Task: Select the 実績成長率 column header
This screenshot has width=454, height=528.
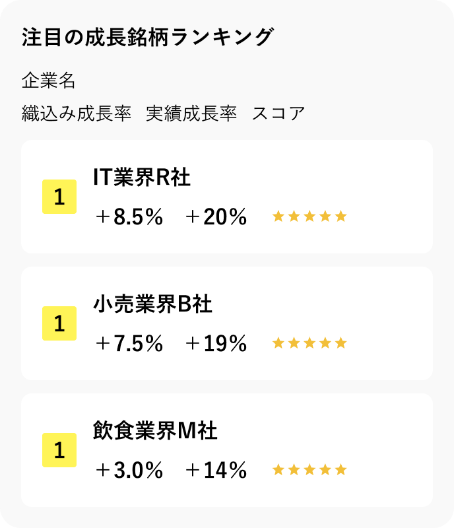Action: coord(191,114)
